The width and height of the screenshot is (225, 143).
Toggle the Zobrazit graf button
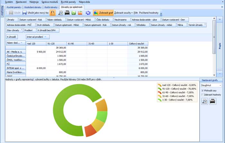(103, 13)
